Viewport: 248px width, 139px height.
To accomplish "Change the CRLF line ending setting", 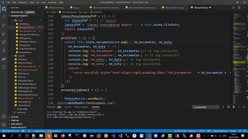I will coord(209,131).
